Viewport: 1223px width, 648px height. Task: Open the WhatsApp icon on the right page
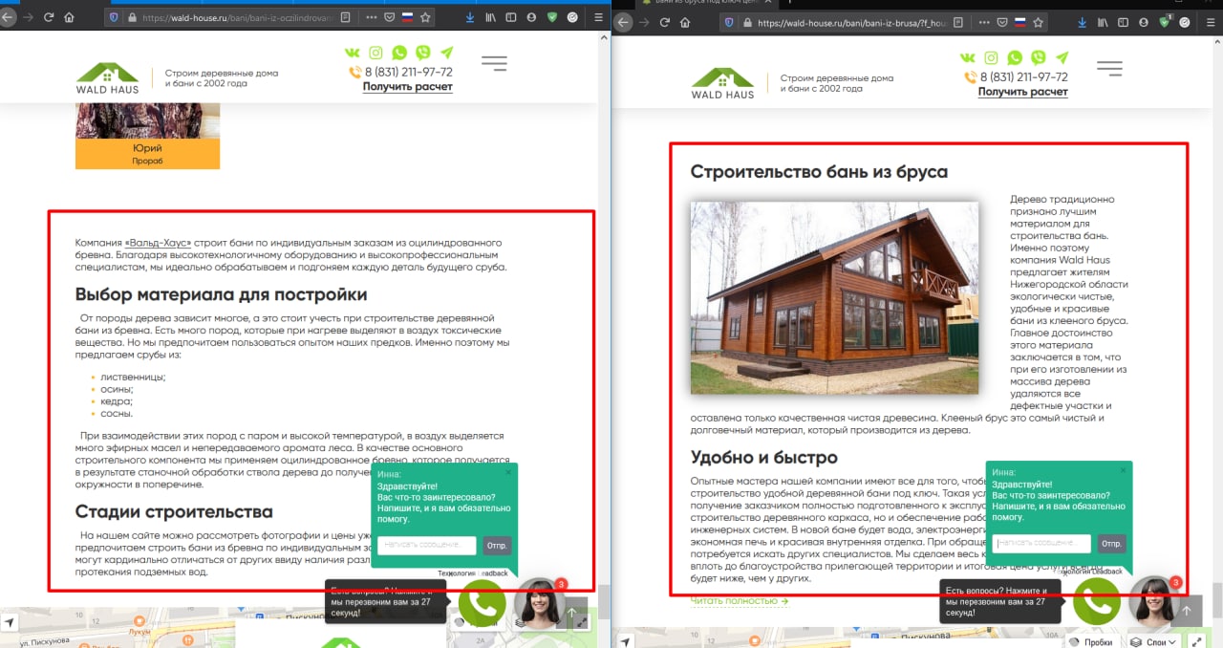(x=1015, y=58)
